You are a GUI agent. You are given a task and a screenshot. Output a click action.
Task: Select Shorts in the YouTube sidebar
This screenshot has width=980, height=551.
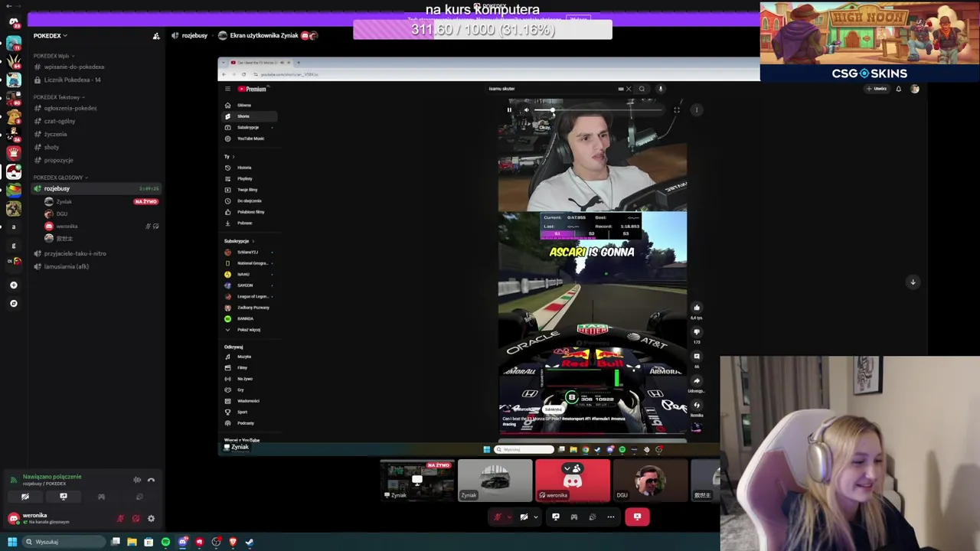pyautogui.click(x=250, y=116)
